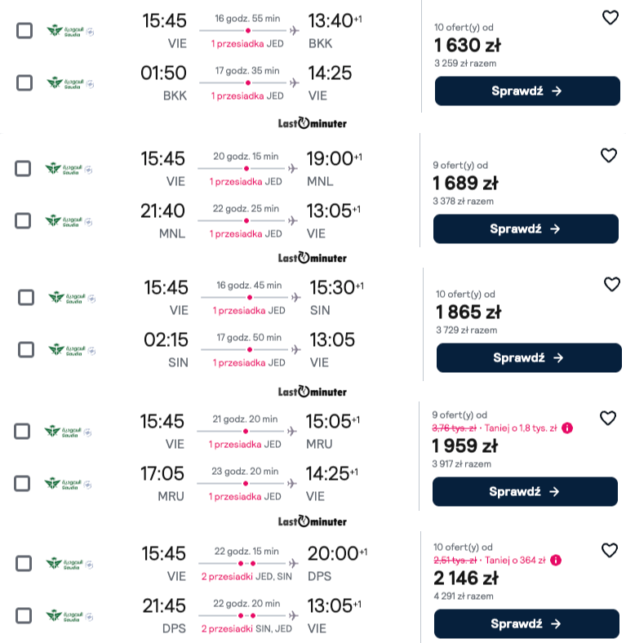Heart the 2 146 zł Denpasar offer

[609, 550]
